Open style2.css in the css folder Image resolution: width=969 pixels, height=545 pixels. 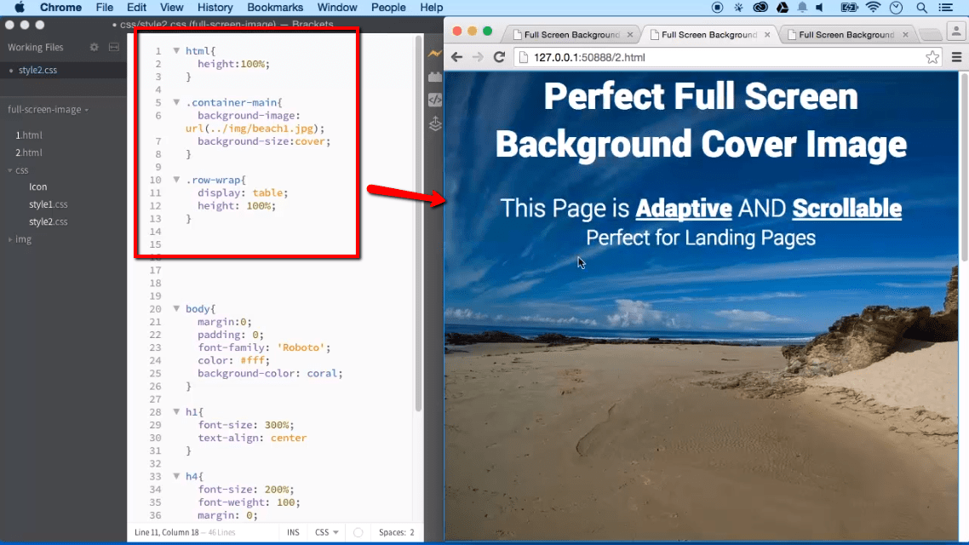click(49, 221)
